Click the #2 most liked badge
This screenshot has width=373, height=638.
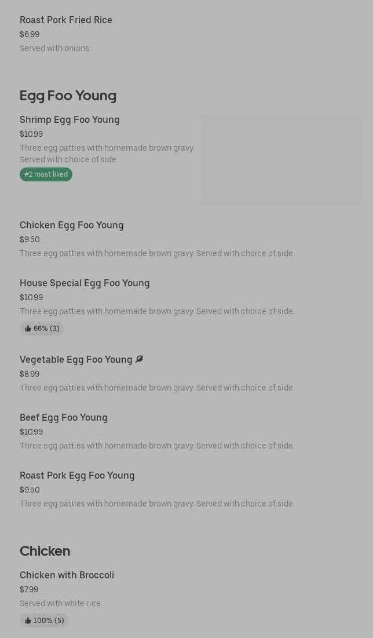pos(46,174)
